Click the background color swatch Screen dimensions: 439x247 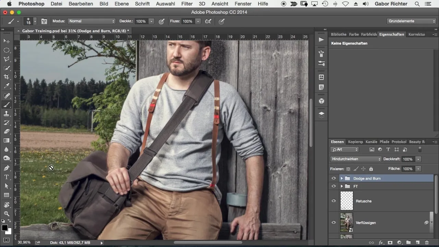(9, 232)
